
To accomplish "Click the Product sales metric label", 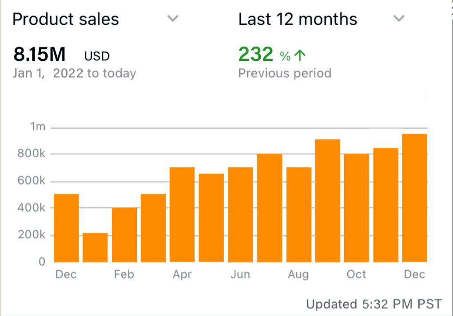I will 66,19.
